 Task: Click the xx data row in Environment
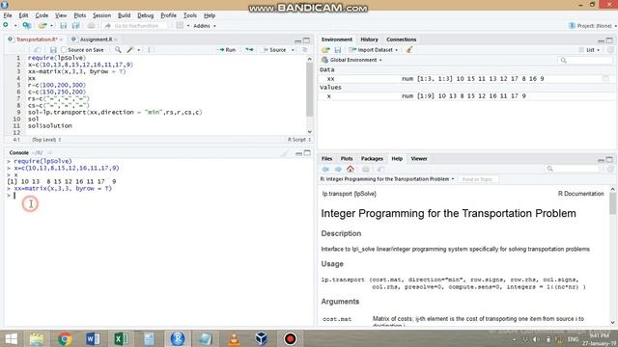(x=467, y=79)
